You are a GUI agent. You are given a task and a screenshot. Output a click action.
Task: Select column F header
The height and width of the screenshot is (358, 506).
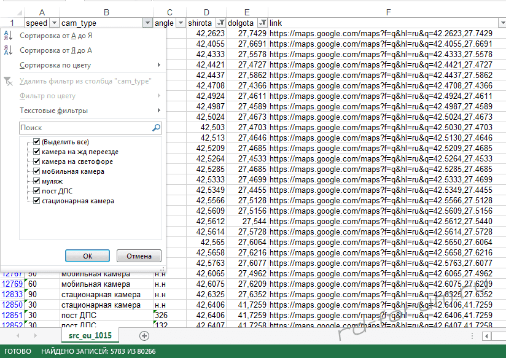coord(388,12)
